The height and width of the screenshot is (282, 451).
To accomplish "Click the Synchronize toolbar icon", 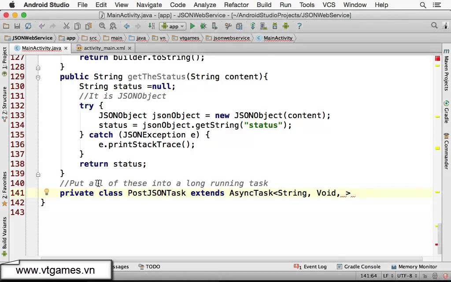I will coord(28,26).
